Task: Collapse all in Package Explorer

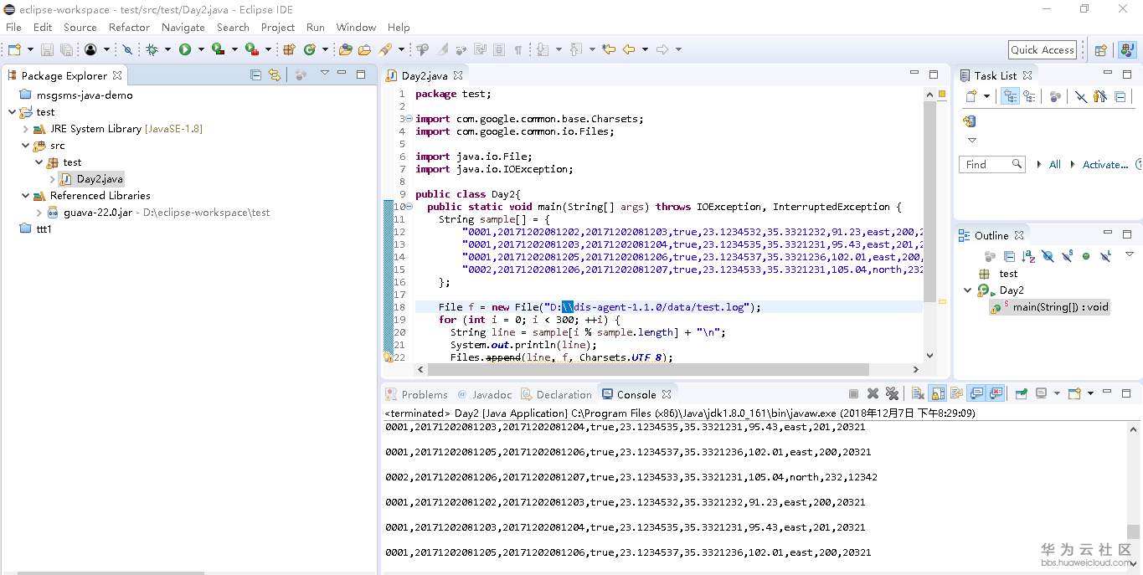Action: (256, 75)
